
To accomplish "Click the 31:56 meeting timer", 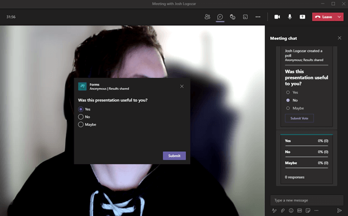I will click(11, 17).
